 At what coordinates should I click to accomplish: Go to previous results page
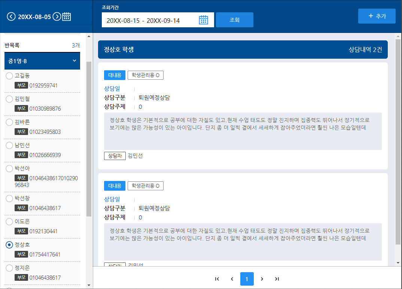click(232, 279)
